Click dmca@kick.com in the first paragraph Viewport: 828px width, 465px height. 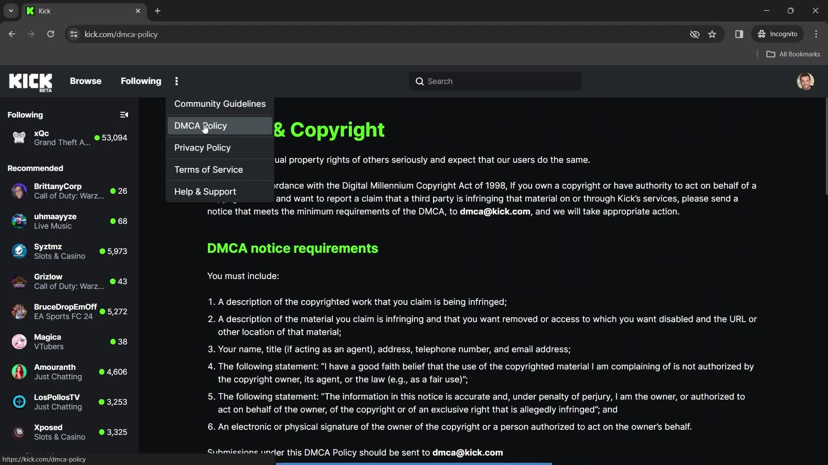[x=495, y=212]
